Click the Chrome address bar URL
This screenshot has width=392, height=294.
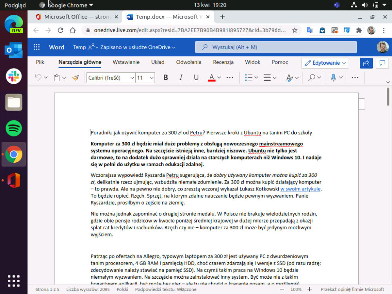point(190,31)
